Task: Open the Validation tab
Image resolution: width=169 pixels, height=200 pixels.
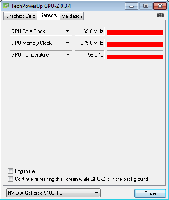Action: click(x=72, y=16)
